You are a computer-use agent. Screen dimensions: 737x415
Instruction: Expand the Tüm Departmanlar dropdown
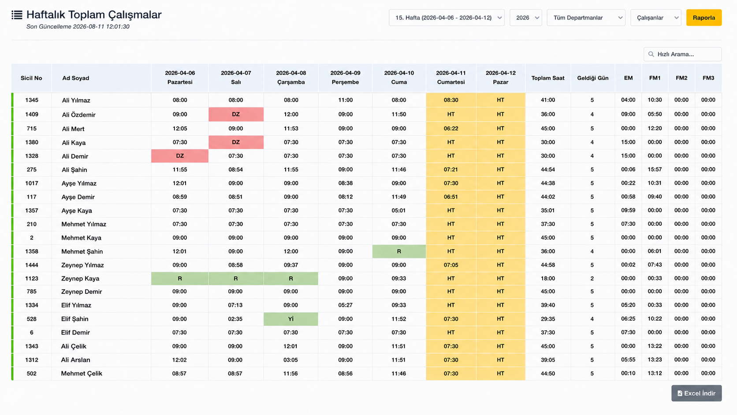click(586, 18)
